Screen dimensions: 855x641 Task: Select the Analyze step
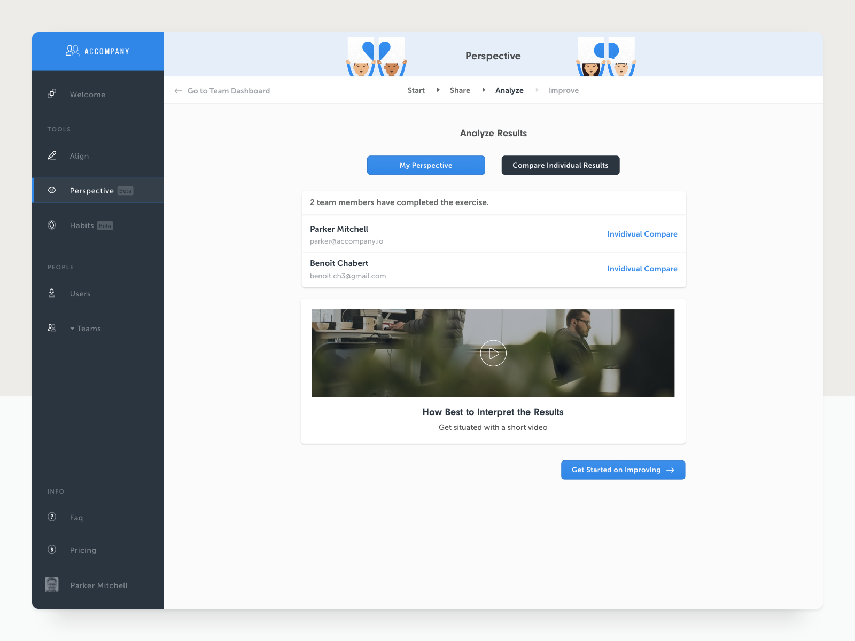tap(509, 90)
